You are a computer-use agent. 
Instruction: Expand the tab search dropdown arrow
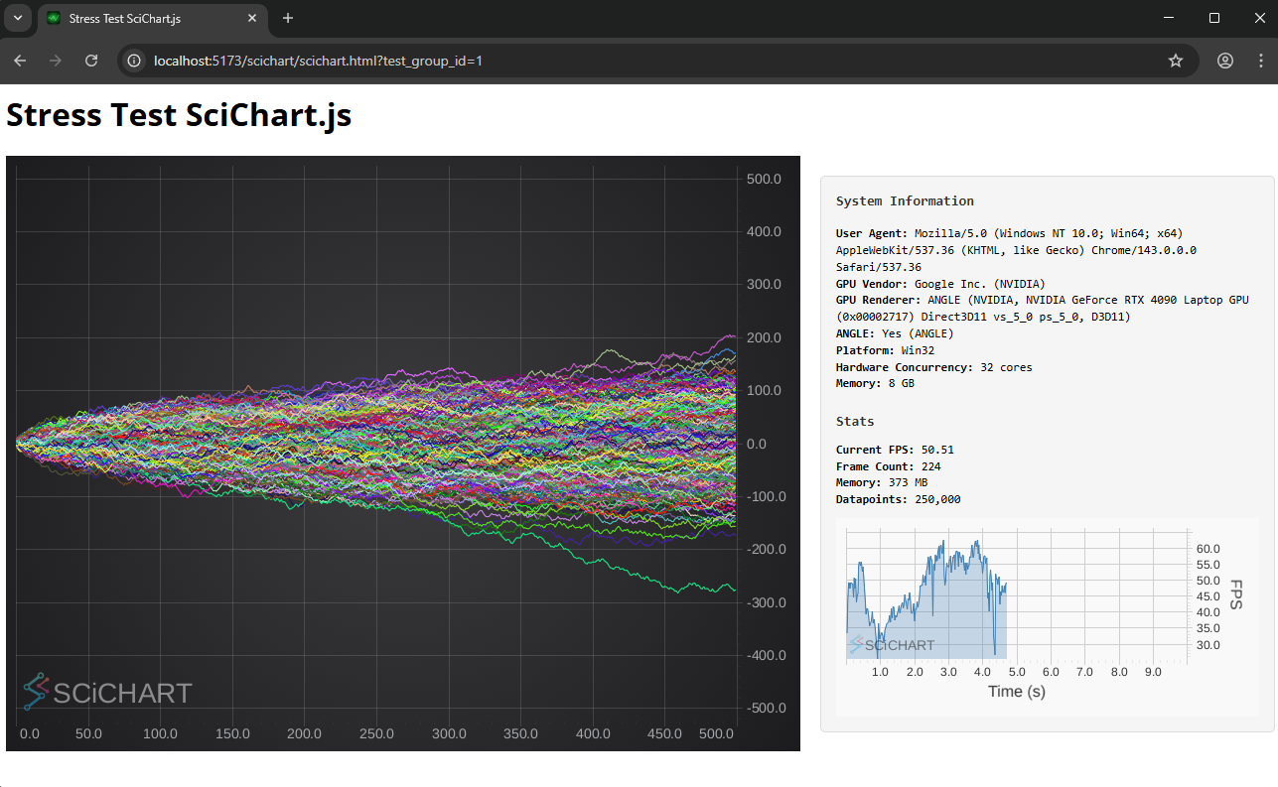pos(17,18)
